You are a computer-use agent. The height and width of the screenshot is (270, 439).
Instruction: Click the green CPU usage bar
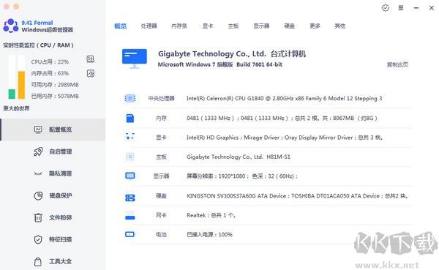[12, 94]
